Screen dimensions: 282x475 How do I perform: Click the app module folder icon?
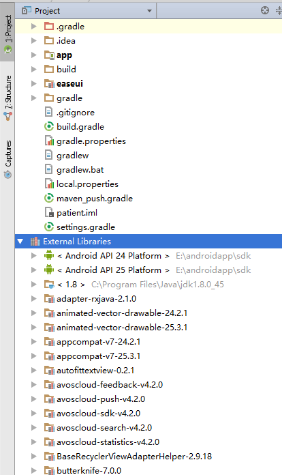click(49, 55)
